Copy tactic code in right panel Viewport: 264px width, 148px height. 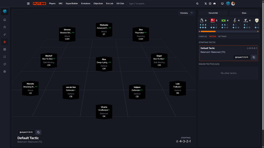253,57
